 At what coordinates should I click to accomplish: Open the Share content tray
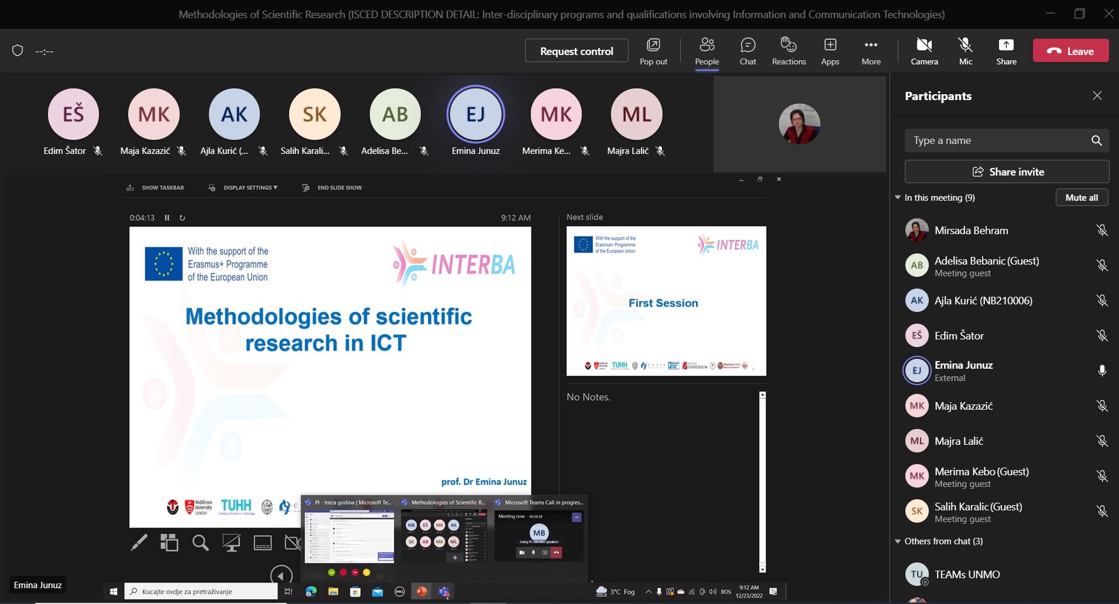pyautogui.click(x=1006, y=52)
